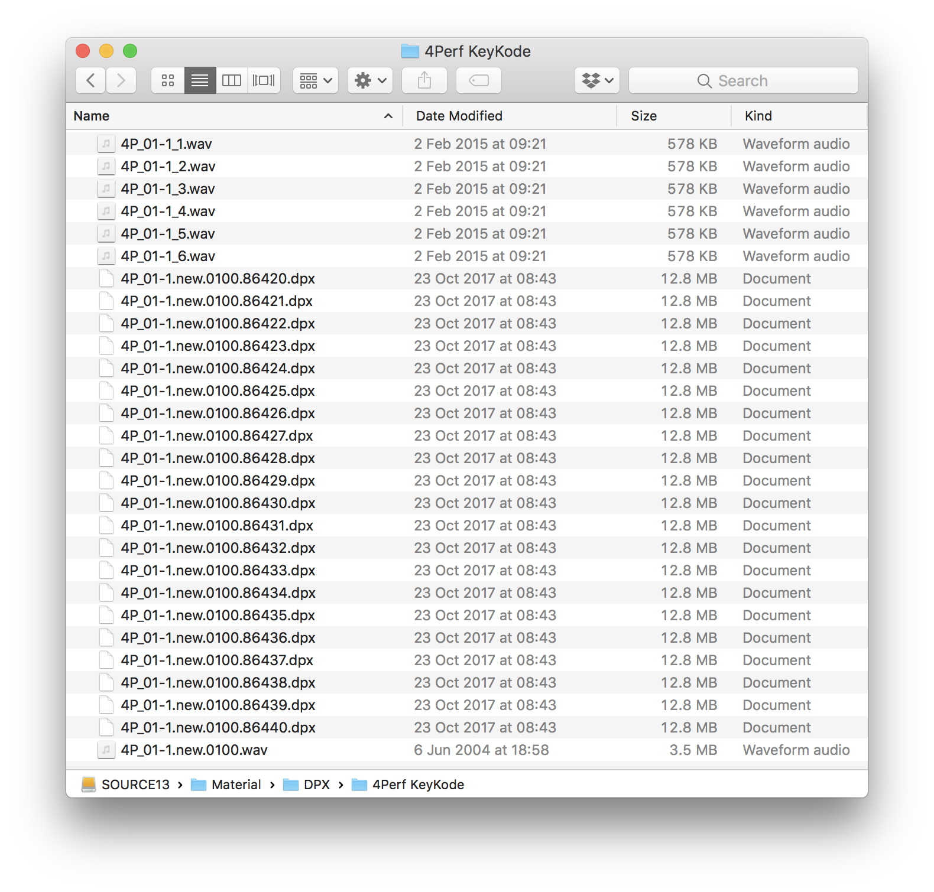Select 4P_01-1.new.0100.86420.dpx

(467, 278)
